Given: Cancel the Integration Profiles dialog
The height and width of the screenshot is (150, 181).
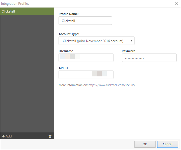Looking at the screenshot, I should pos(168,144).
